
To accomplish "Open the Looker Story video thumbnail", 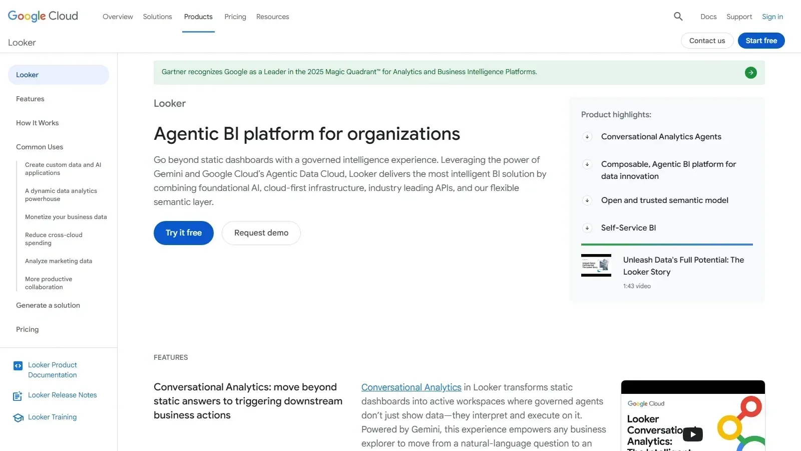I will (596, 265).
